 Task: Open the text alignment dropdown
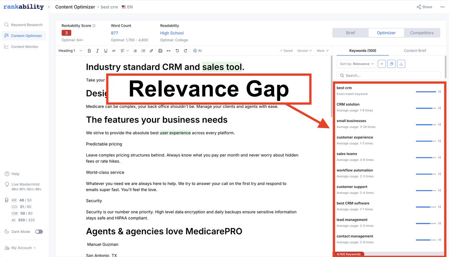point(125,51)
